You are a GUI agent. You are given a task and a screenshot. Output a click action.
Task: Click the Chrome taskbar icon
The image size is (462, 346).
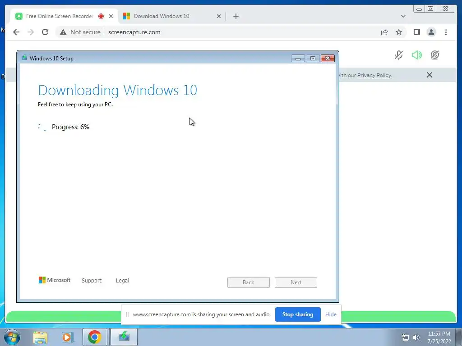pos(95,337)
